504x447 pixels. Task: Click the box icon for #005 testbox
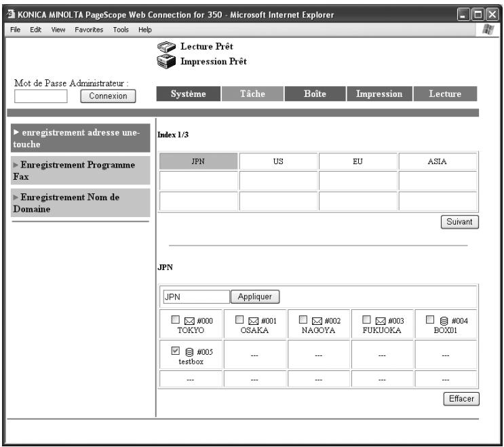pyautogui.click(x=190, y=352)
